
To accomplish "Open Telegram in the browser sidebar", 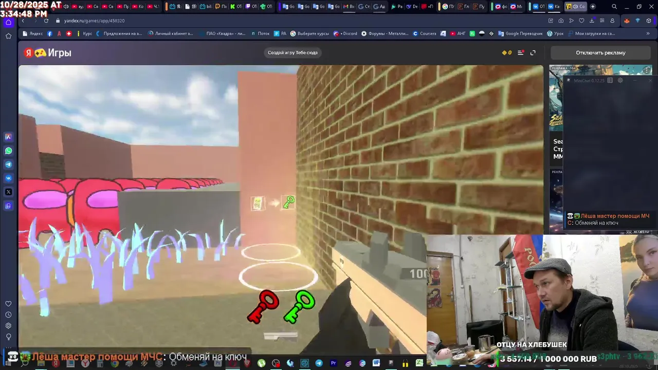I will click(8, 164).
